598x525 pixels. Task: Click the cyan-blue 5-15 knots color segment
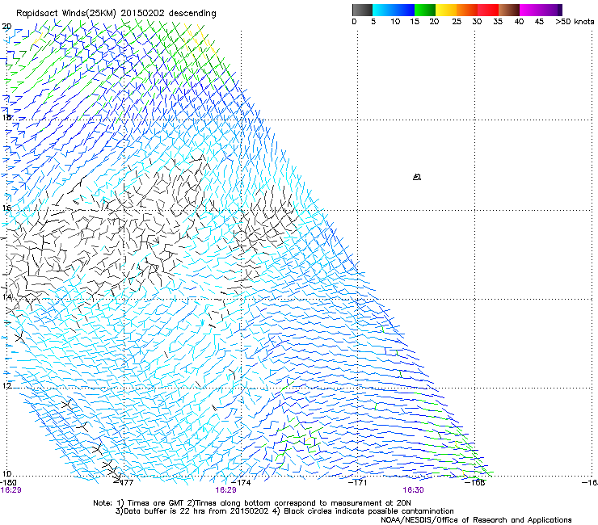point(394,10)
